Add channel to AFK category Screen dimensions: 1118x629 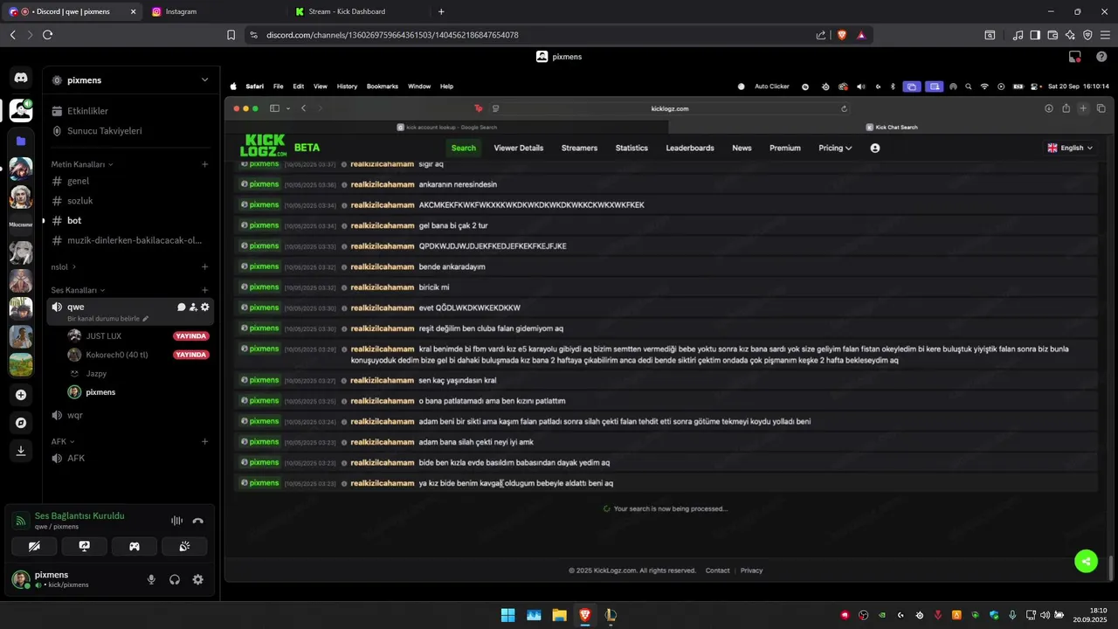(205, 441)
